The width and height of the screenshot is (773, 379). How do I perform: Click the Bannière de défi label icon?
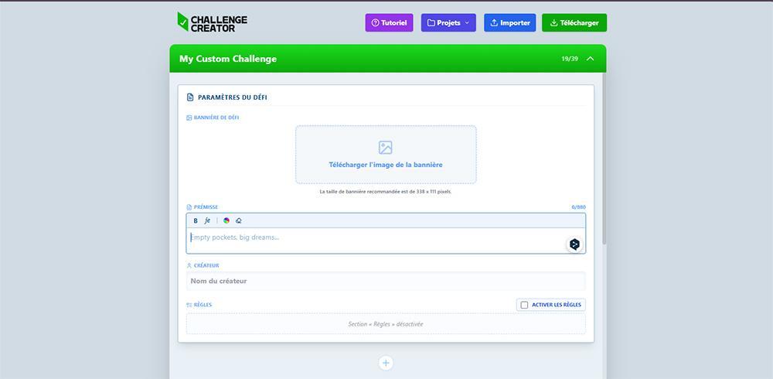coord(189,118)
